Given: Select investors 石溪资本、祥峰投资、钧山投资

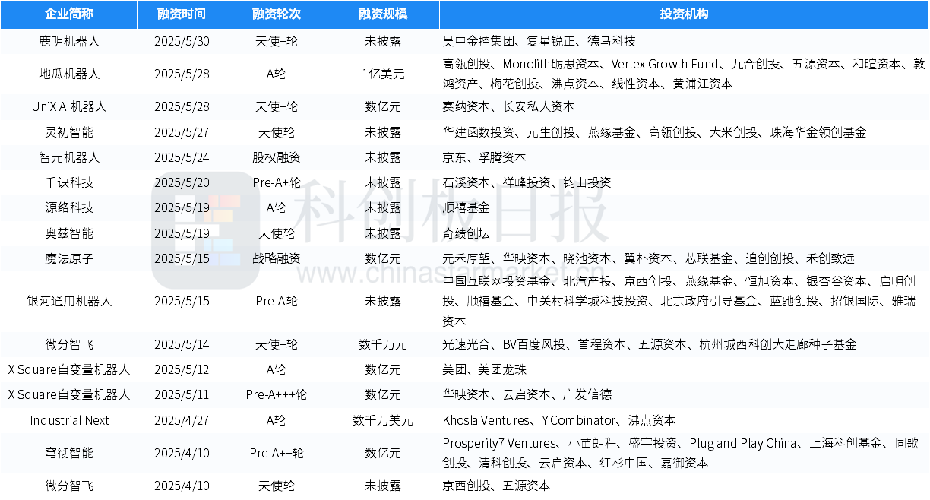Looking at the screenshot, I should click(x=527, y=182).
